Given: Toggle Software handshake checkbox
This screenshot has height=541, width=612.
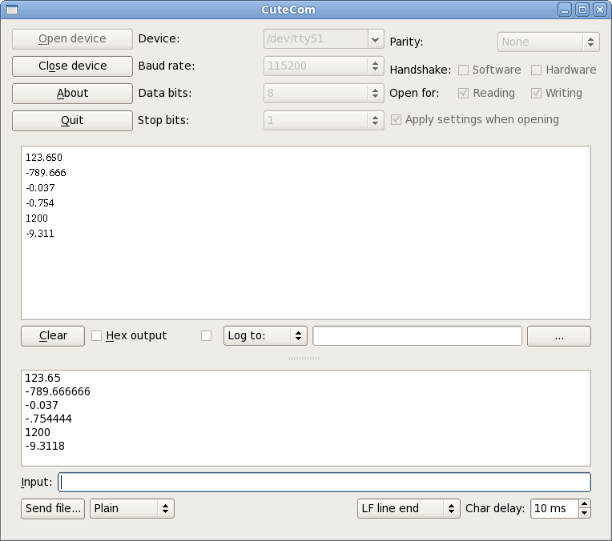Looking at the screenshot, I should tap(463, 70).
